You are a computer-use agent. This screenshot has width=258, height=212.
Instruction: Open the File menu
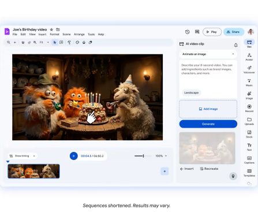[x=15, y=34]
